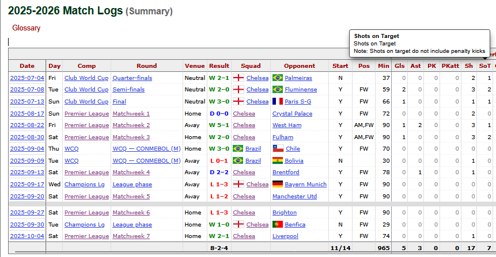Sort table by Date column header

27,66
